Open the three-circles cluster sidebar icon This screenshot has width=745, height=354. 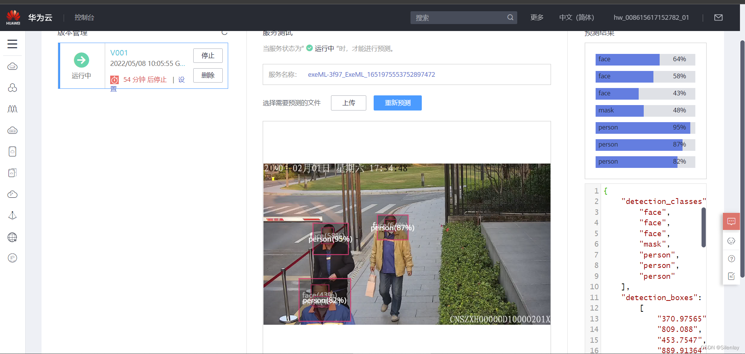(12, 88)
